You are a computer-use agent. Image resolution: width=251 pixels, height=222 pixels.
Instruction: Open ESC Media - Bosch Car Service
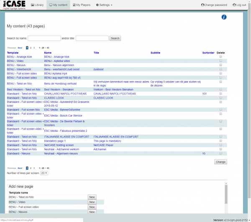63,116
